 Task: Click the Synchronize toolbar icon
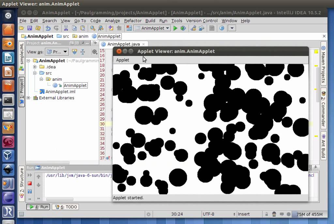38,28
